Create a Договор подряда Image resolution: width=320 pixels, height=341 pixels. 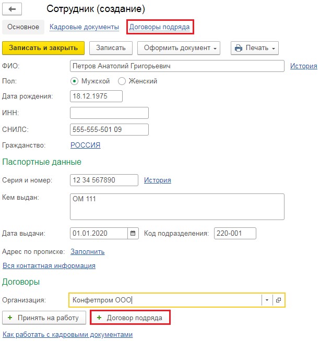pyautogui.click(x=130, y=317)
